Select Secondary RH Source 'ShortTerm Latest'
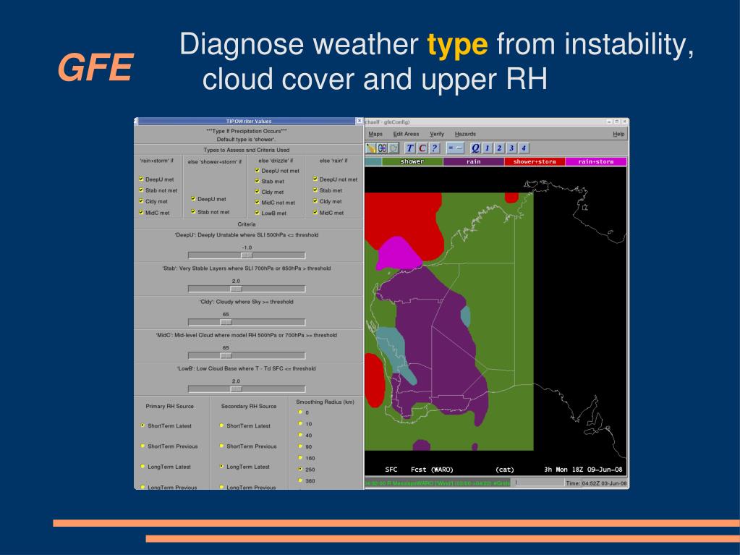The image size is (740, 555). coord(221,425)
